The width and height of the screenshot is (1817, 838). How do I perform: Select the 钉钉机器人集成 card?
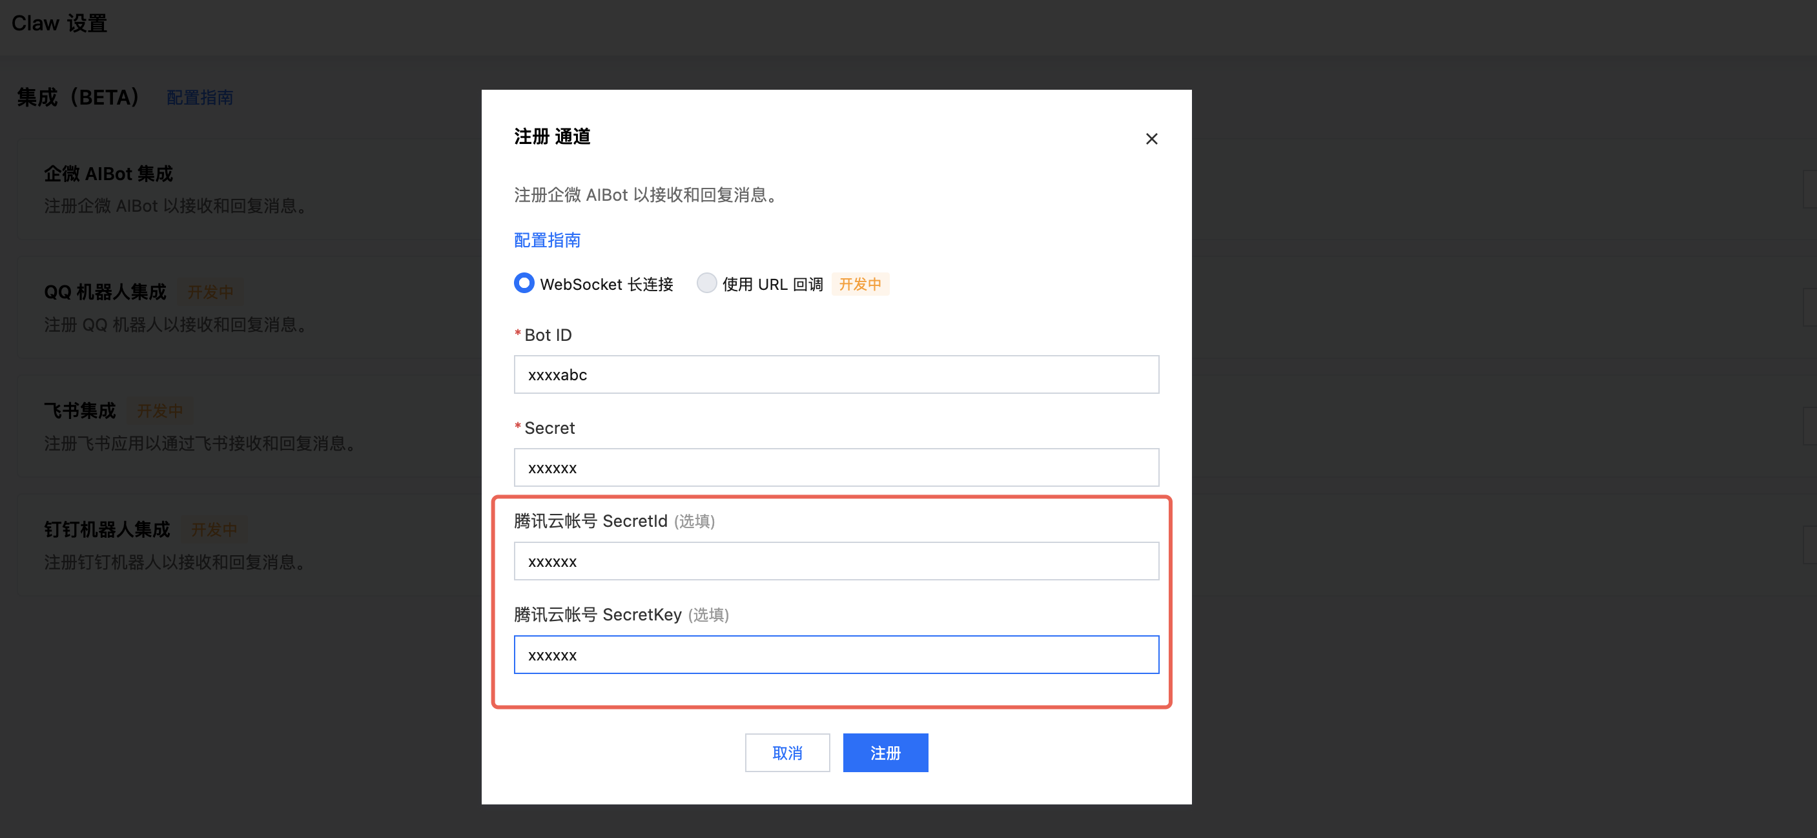pyautogui.click(x=107, y=529)
